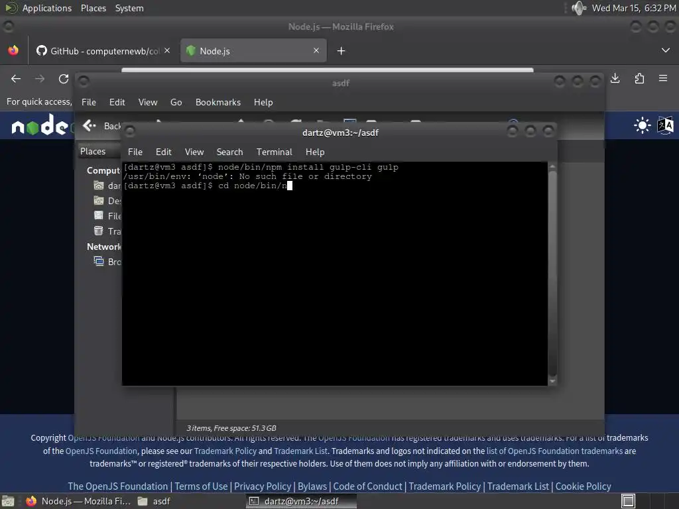Select Browse Network entry in sidebar
679x509 pixels.
click(107, 261)
